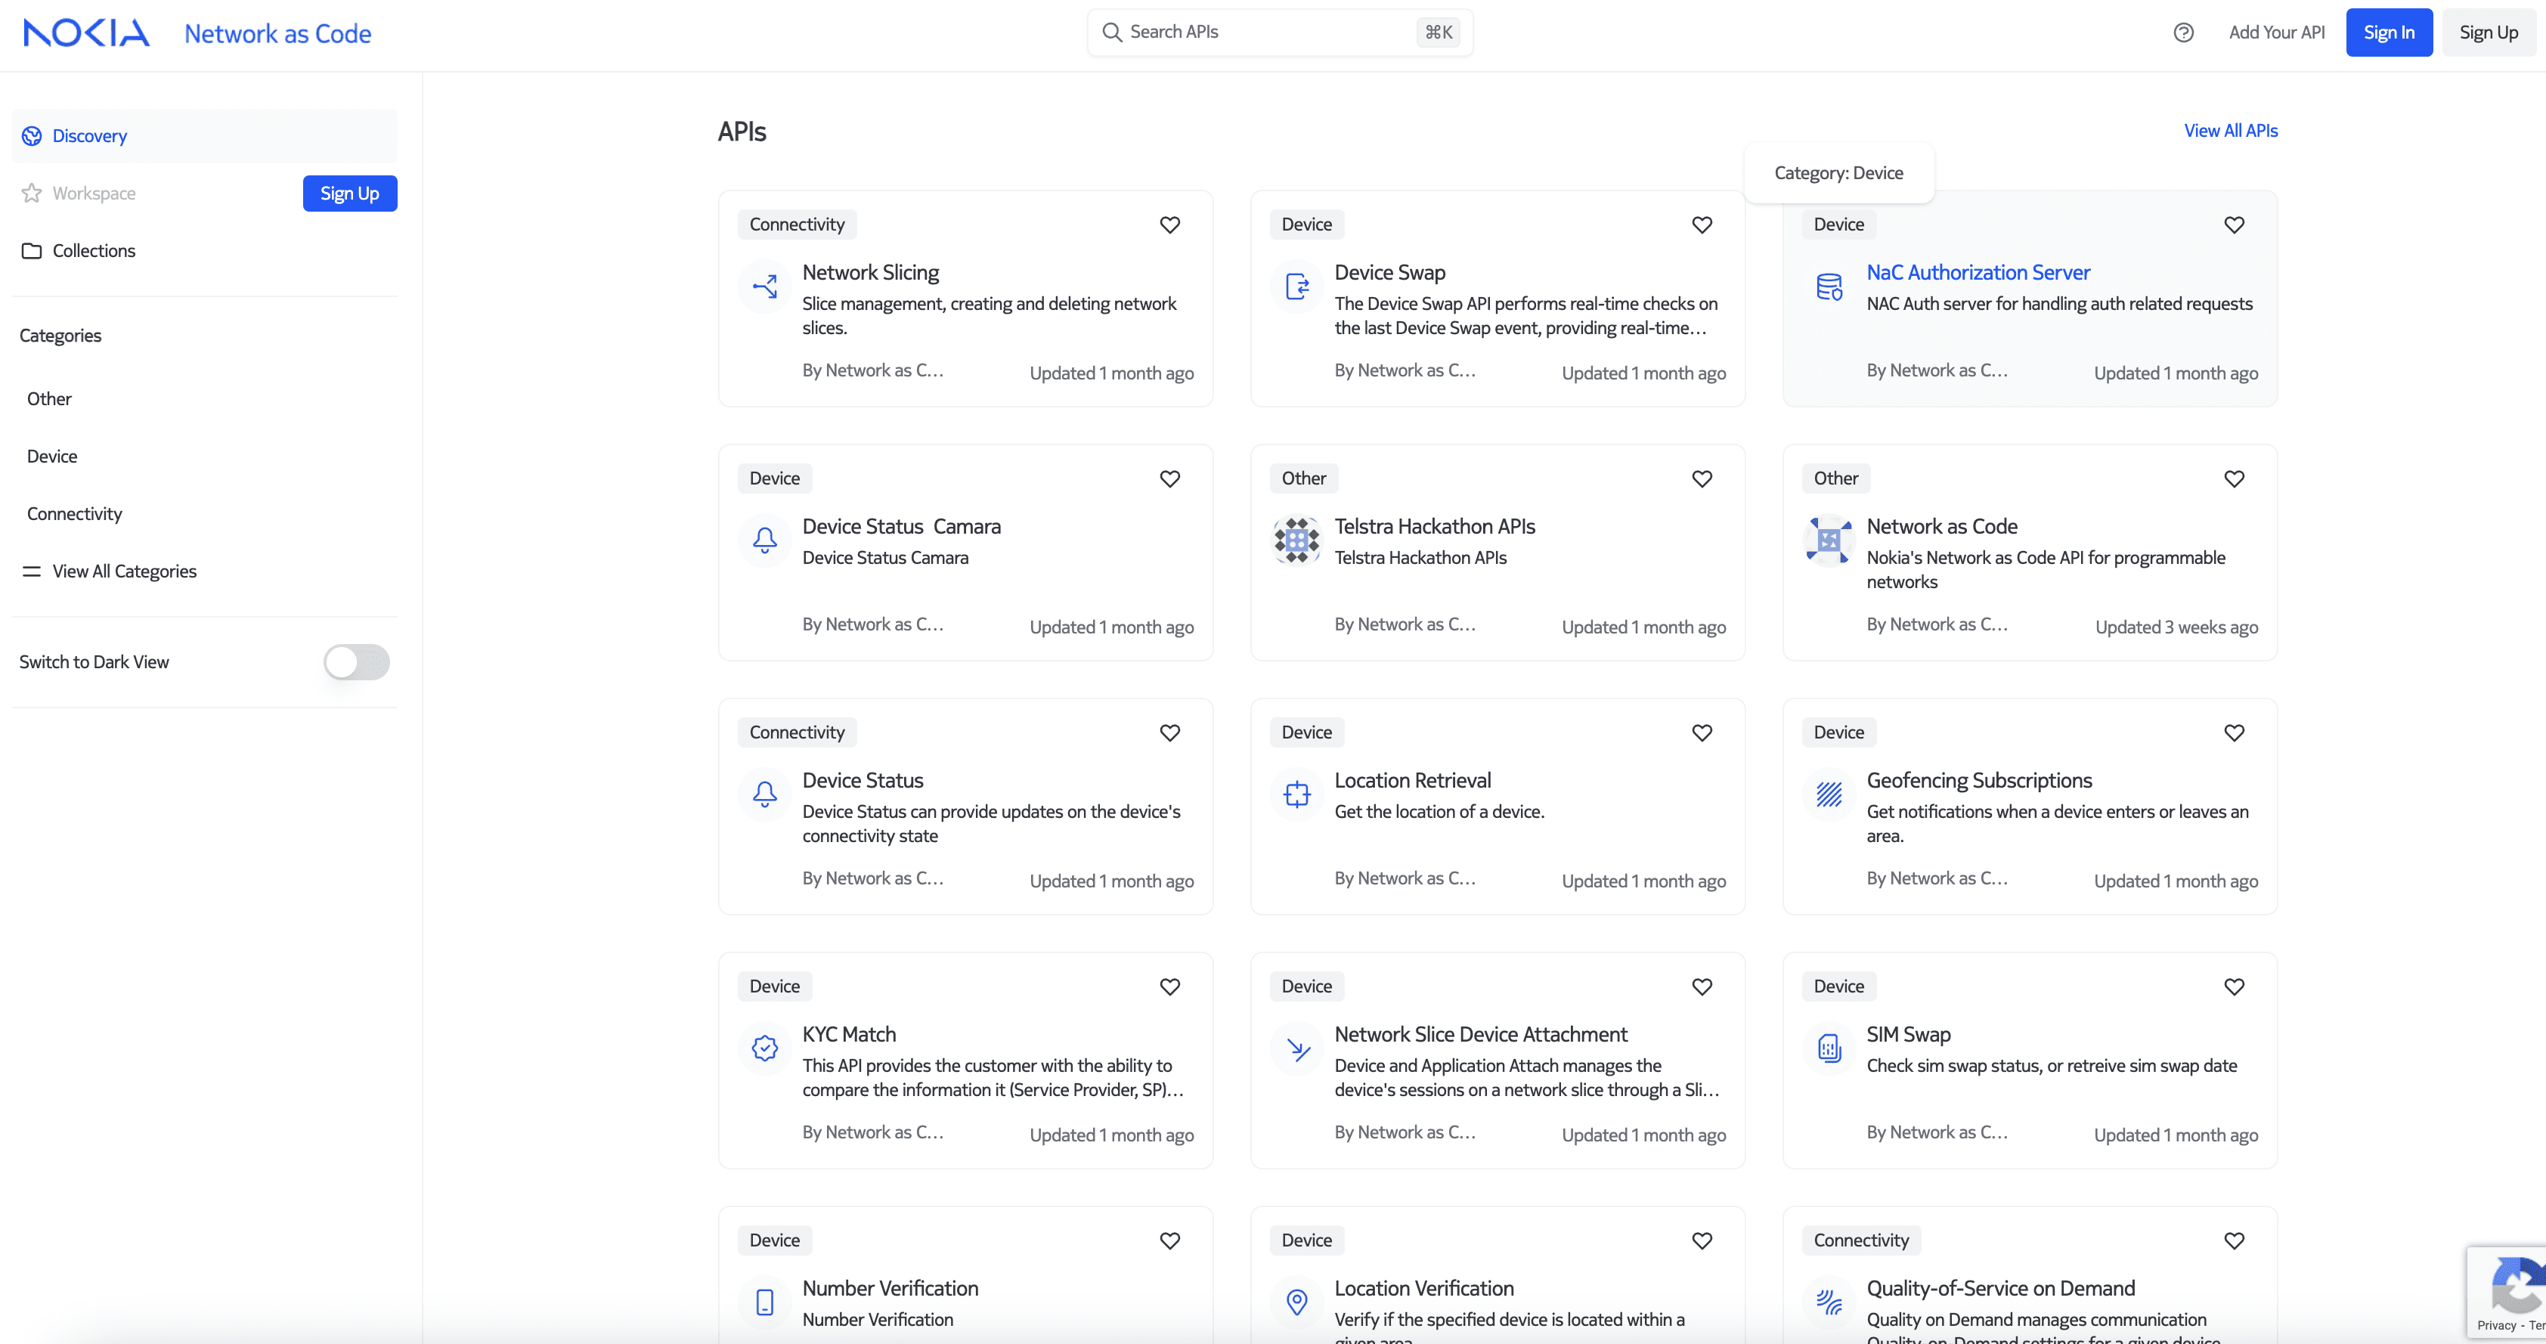Click the Add Your API link

pyautogui.click(x=2276, y=33)
